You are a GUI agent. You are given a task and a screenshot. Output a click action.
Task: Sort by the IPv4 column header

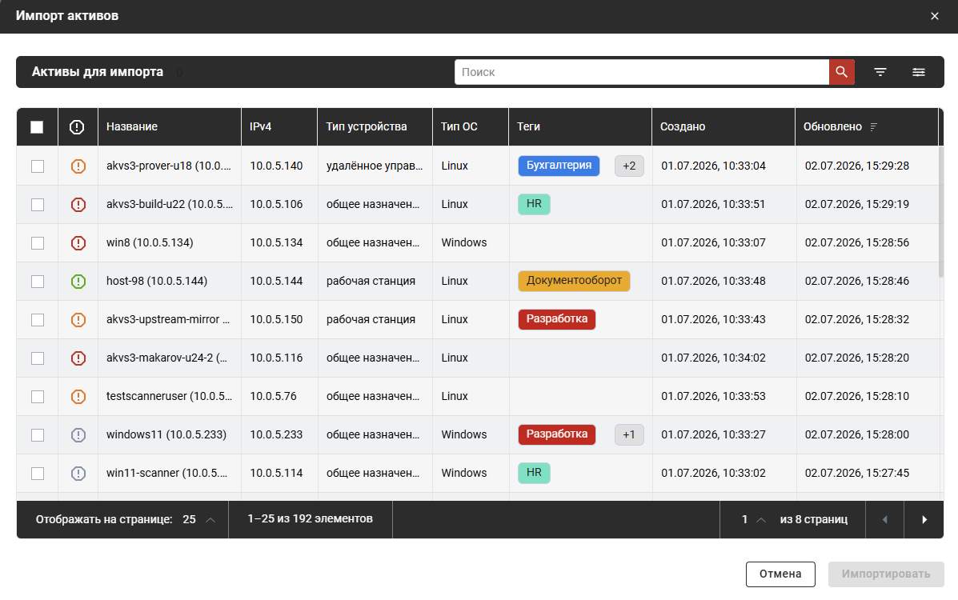pyautogui.click(x=279, y=127)
